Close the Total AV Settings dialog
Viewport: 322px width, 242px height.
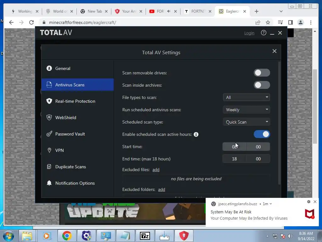click(x=274, y=51)
